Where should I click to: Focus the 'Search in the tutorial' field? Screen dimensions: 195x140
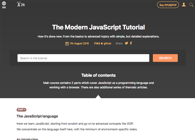[x=83, y=58]
